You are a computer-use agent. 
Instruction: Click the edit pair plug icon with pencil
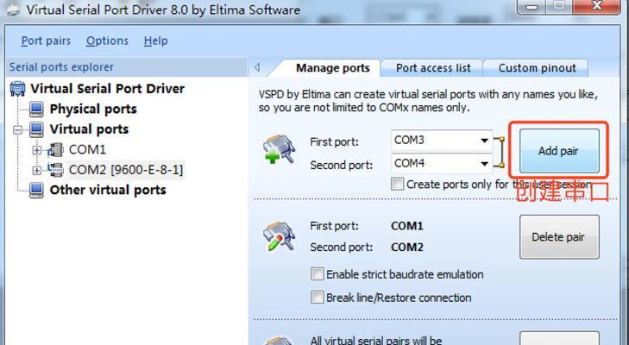[x=280, y=236]
